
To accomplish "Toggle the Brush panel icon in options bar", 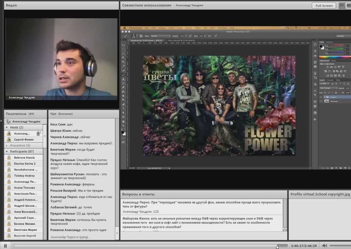I will click(x=141, y=36).
